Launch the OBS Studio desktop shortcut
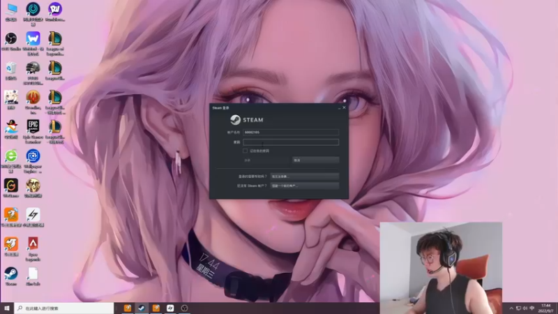This screenshot has height=314, width=558. [x=11, y=41]
